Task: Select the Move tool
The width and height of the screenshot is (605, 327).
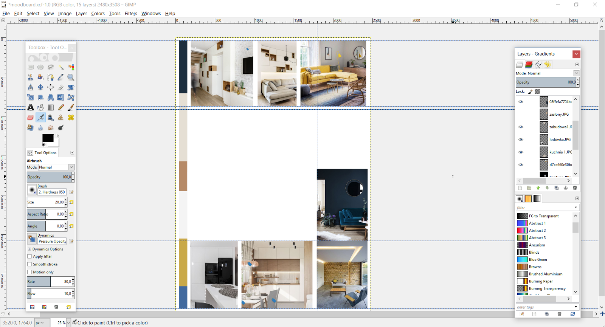Action: 40,87
